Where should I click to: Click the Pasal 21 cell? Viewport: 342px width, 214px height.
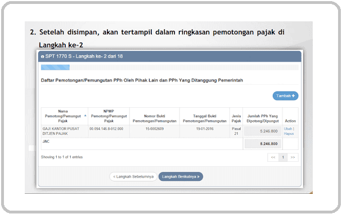point(236,131)
